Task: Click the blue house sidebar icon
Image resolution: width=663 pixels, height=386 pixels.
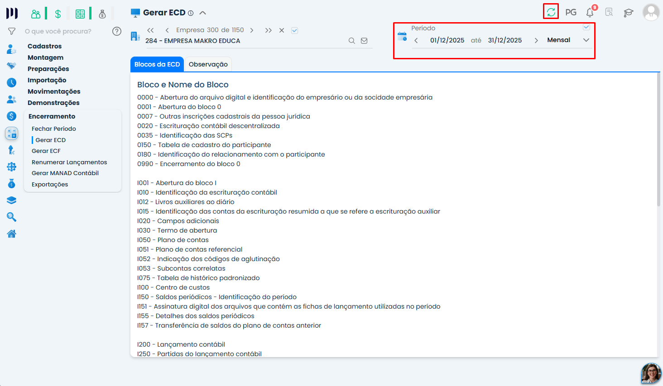Action: point(12,234)
